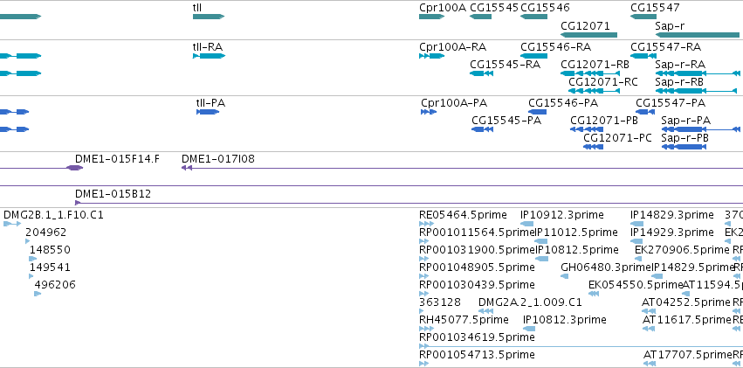Select the Sap-r-PB protein feature

coord(683,147)
